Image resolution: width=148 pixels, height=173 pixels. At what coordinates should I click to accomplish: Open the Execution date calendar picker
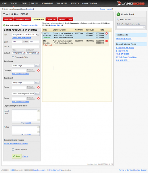click(x=38, y=53)
